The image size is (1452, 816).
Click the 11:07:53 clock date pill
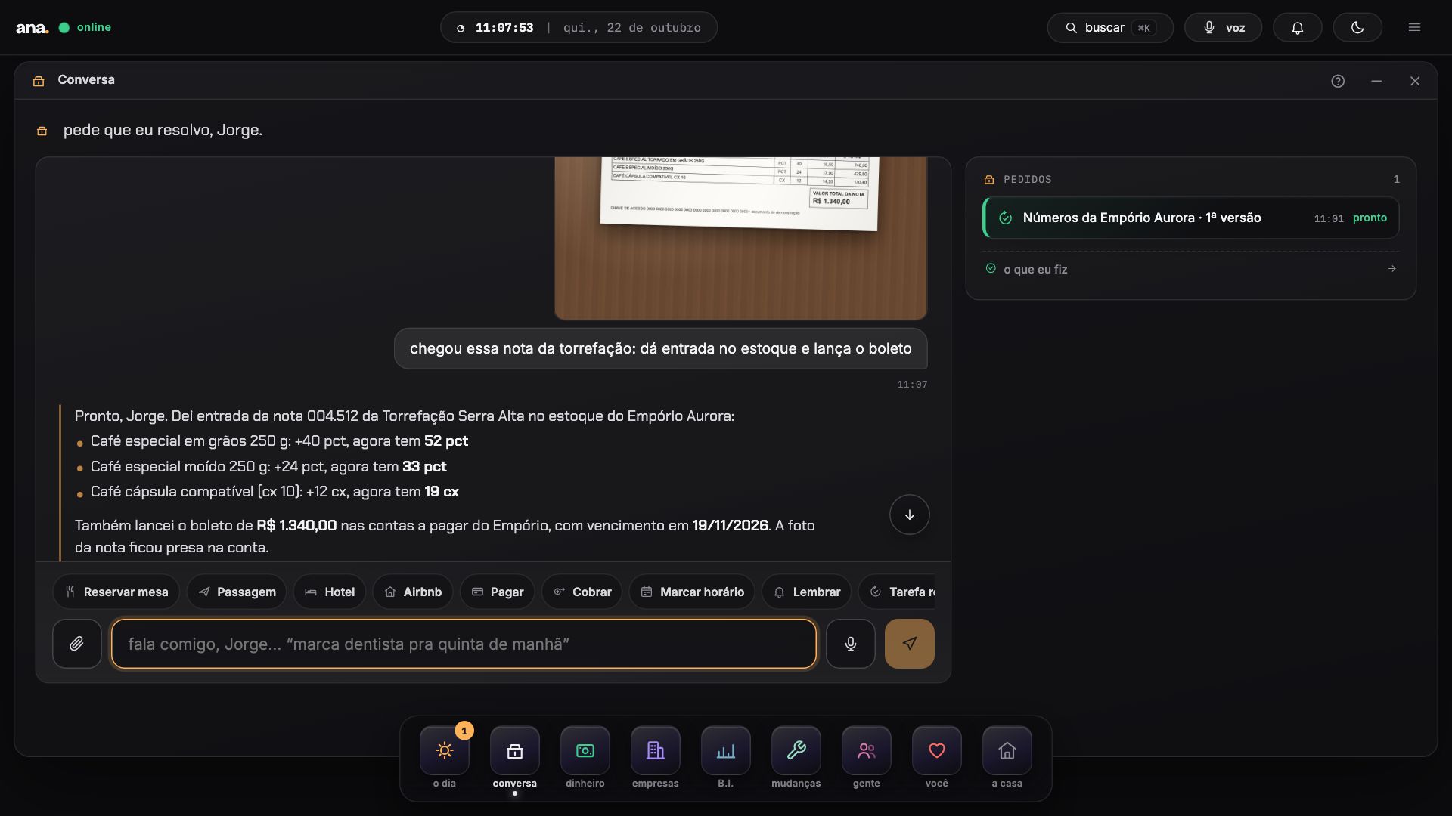coord(579,27)
